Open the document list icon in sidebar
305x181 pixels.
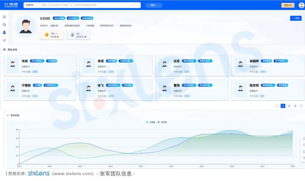[4, 24]
